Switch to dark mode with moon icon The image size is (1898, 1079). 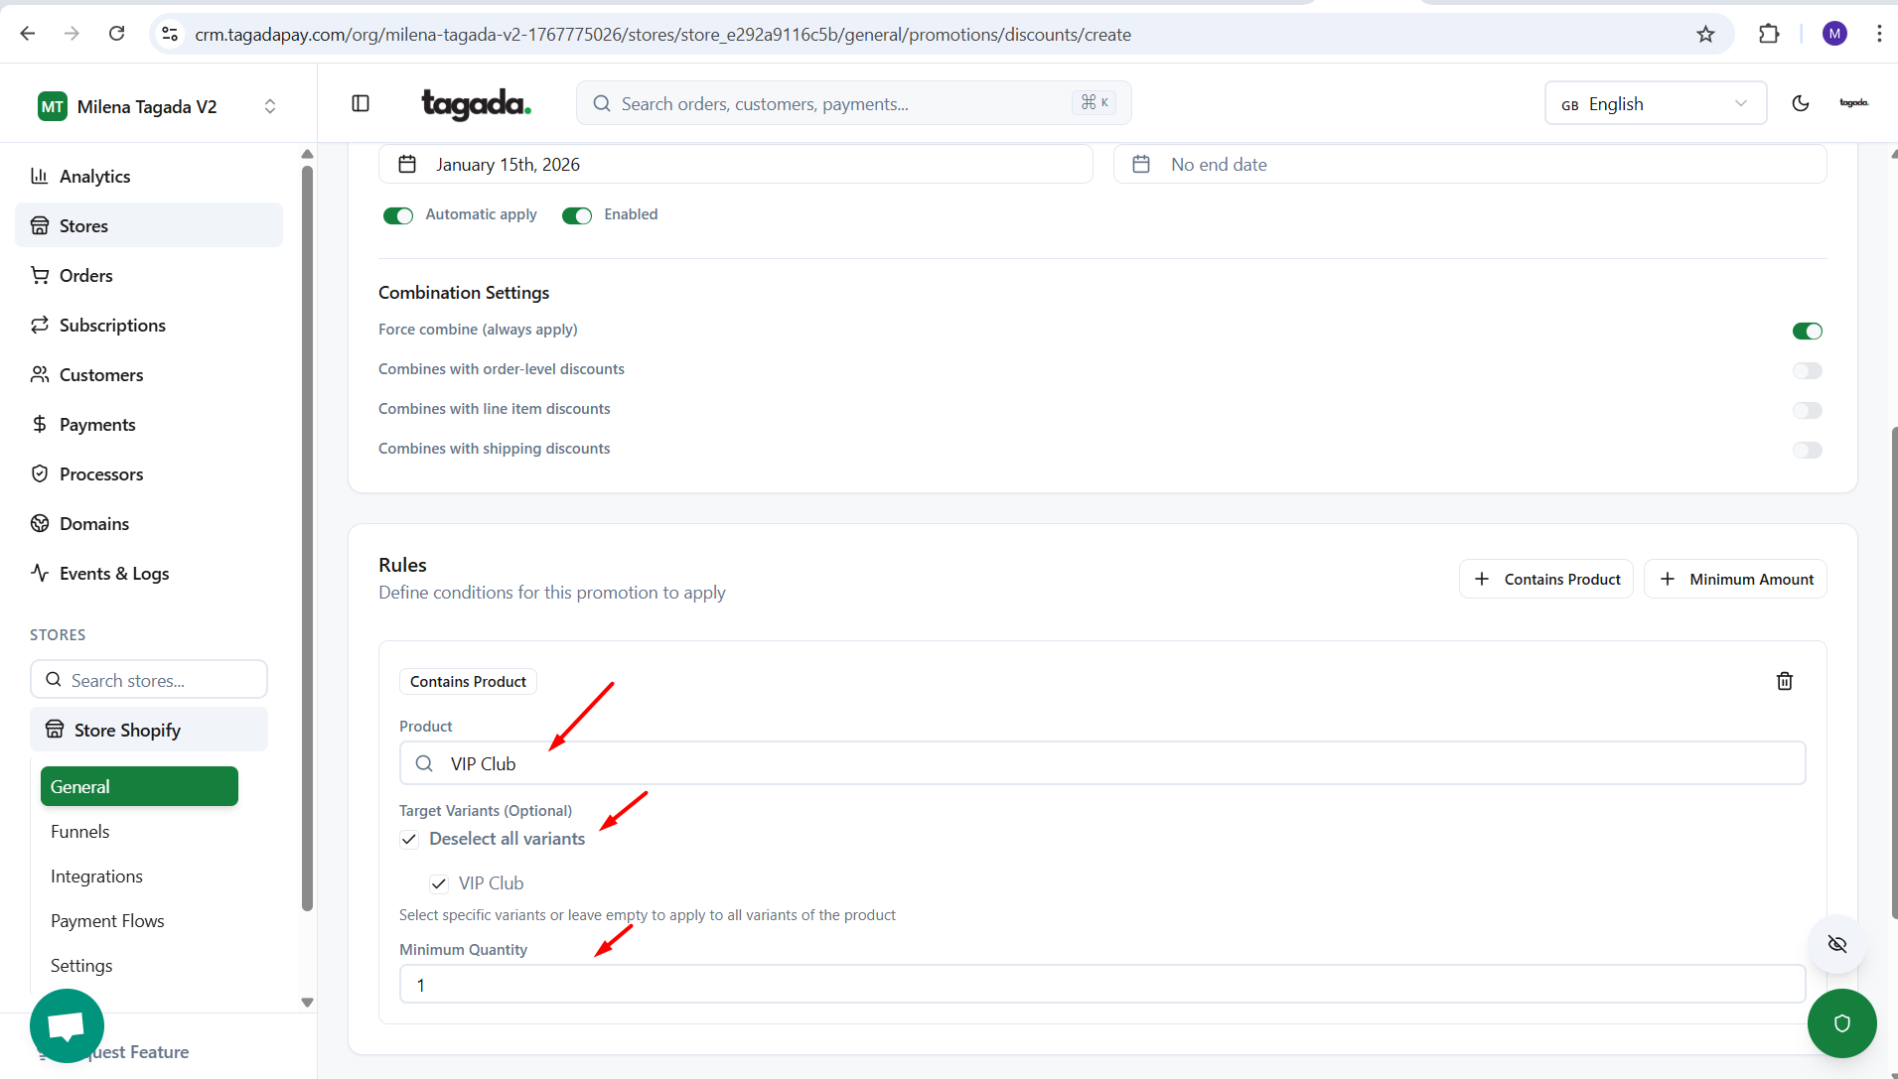[1800, 103]
